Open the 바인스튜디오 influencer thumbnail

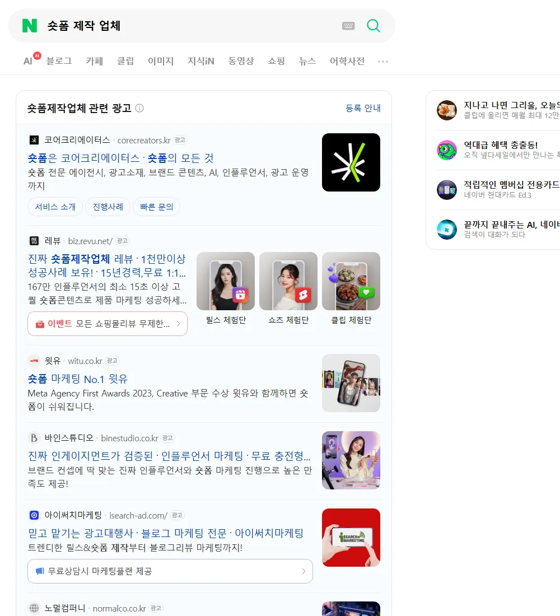tap(351, 460)
